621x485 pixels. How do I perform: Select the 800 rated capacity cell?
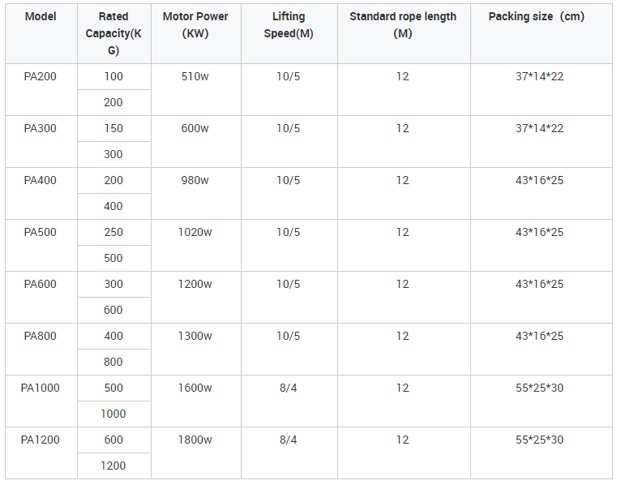coord(113,363)
